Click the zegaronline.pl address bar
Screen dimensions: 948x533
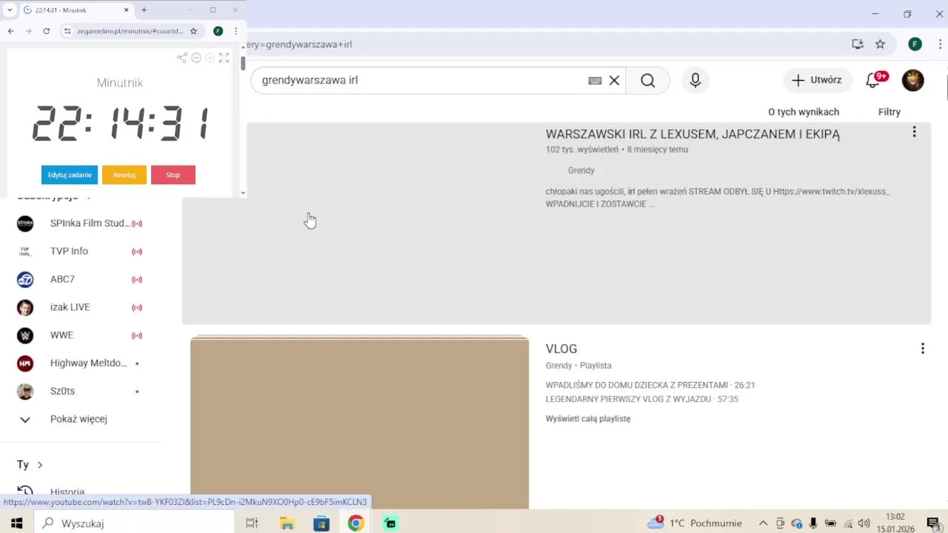click(130, 31)
